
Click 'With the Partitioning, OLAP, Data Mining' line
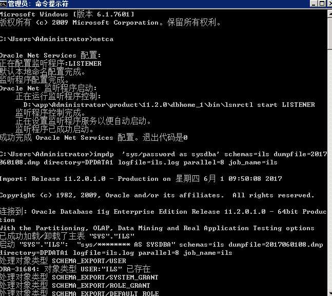coord(157,228)
